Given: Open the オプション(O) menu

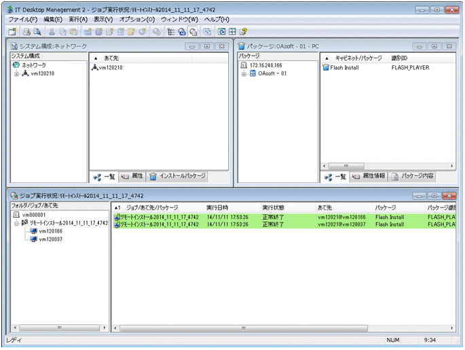Looking at the screenshot, I should point(137,20).
